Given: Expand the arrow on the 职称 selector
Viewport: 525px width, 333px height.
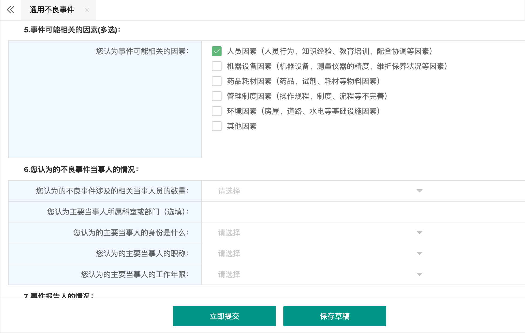Looking at the screenshot, I should tap(419, 253).
